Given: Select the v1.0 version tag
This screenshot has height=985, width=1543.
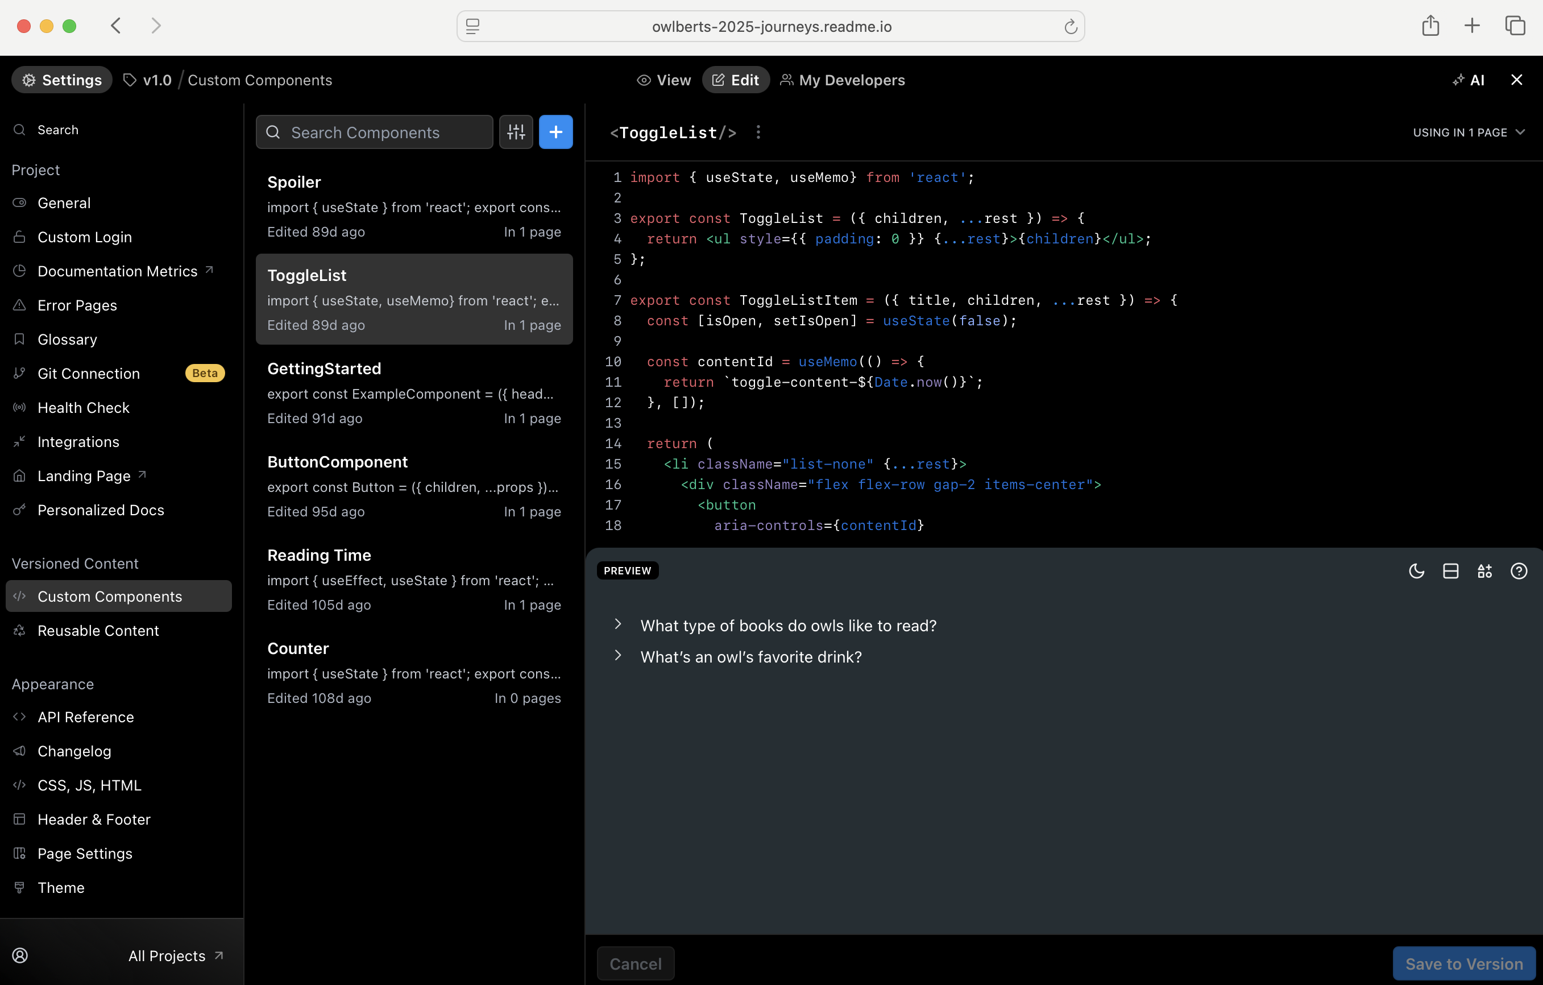Looking at the screenshot, I should click(148, 80).
